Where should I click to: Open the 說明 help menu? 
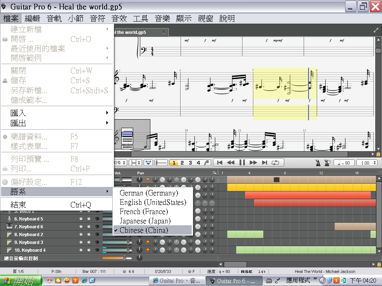[x=227, y=19]
